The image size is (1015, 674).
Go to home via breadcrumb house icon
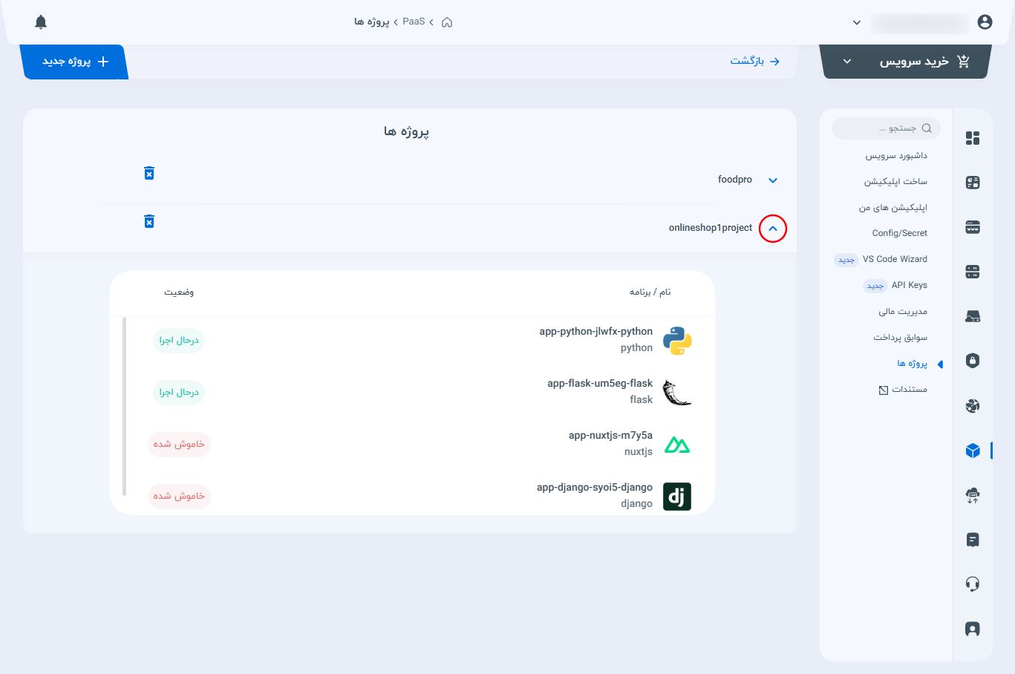[447, 22]
